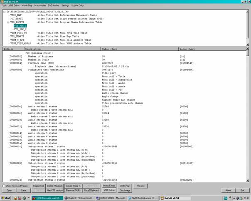Switch to mIRC taskbar window
This screenshot has height=201, width=251.
pos(47,198)
